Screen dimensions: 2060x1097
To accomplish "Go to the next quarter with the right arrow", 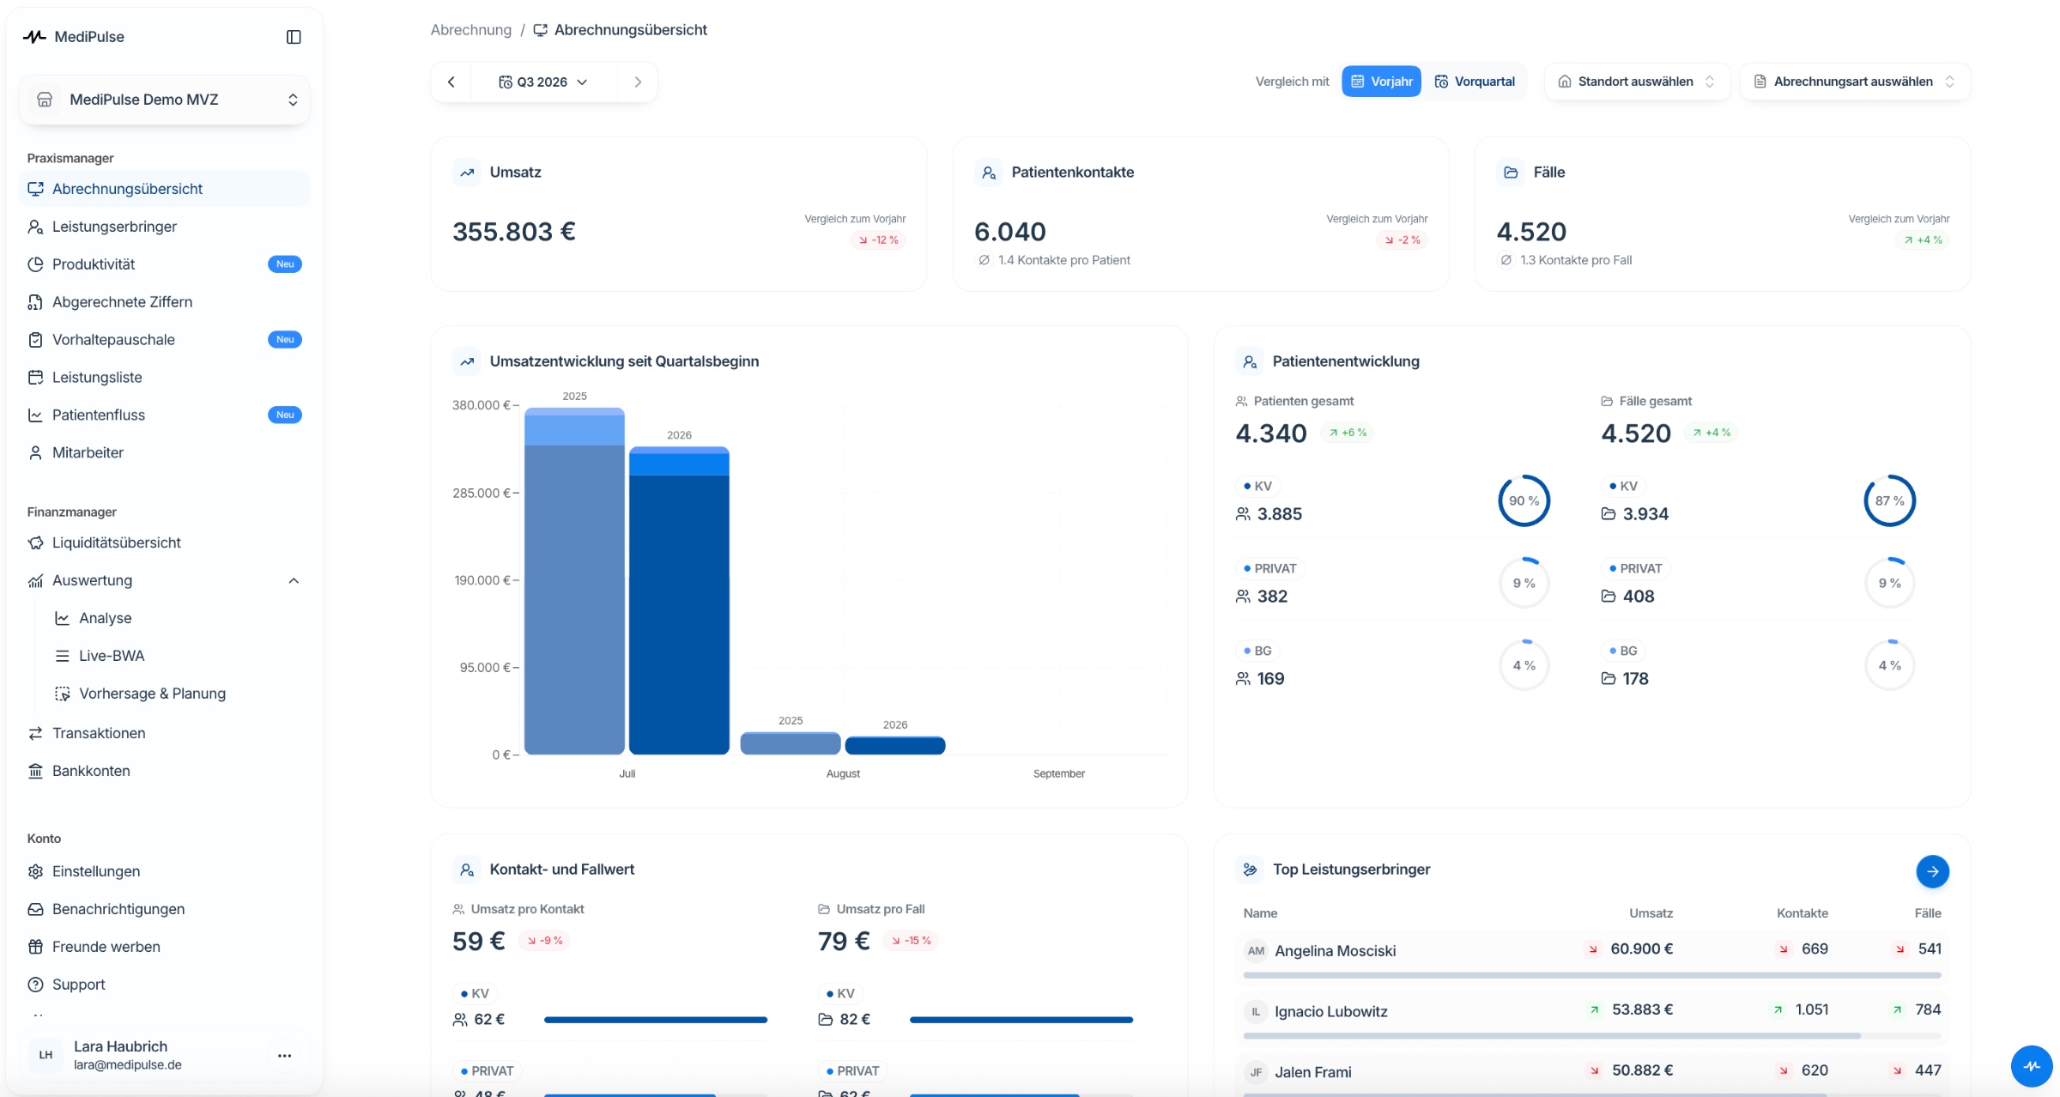I will click(638, 82).
